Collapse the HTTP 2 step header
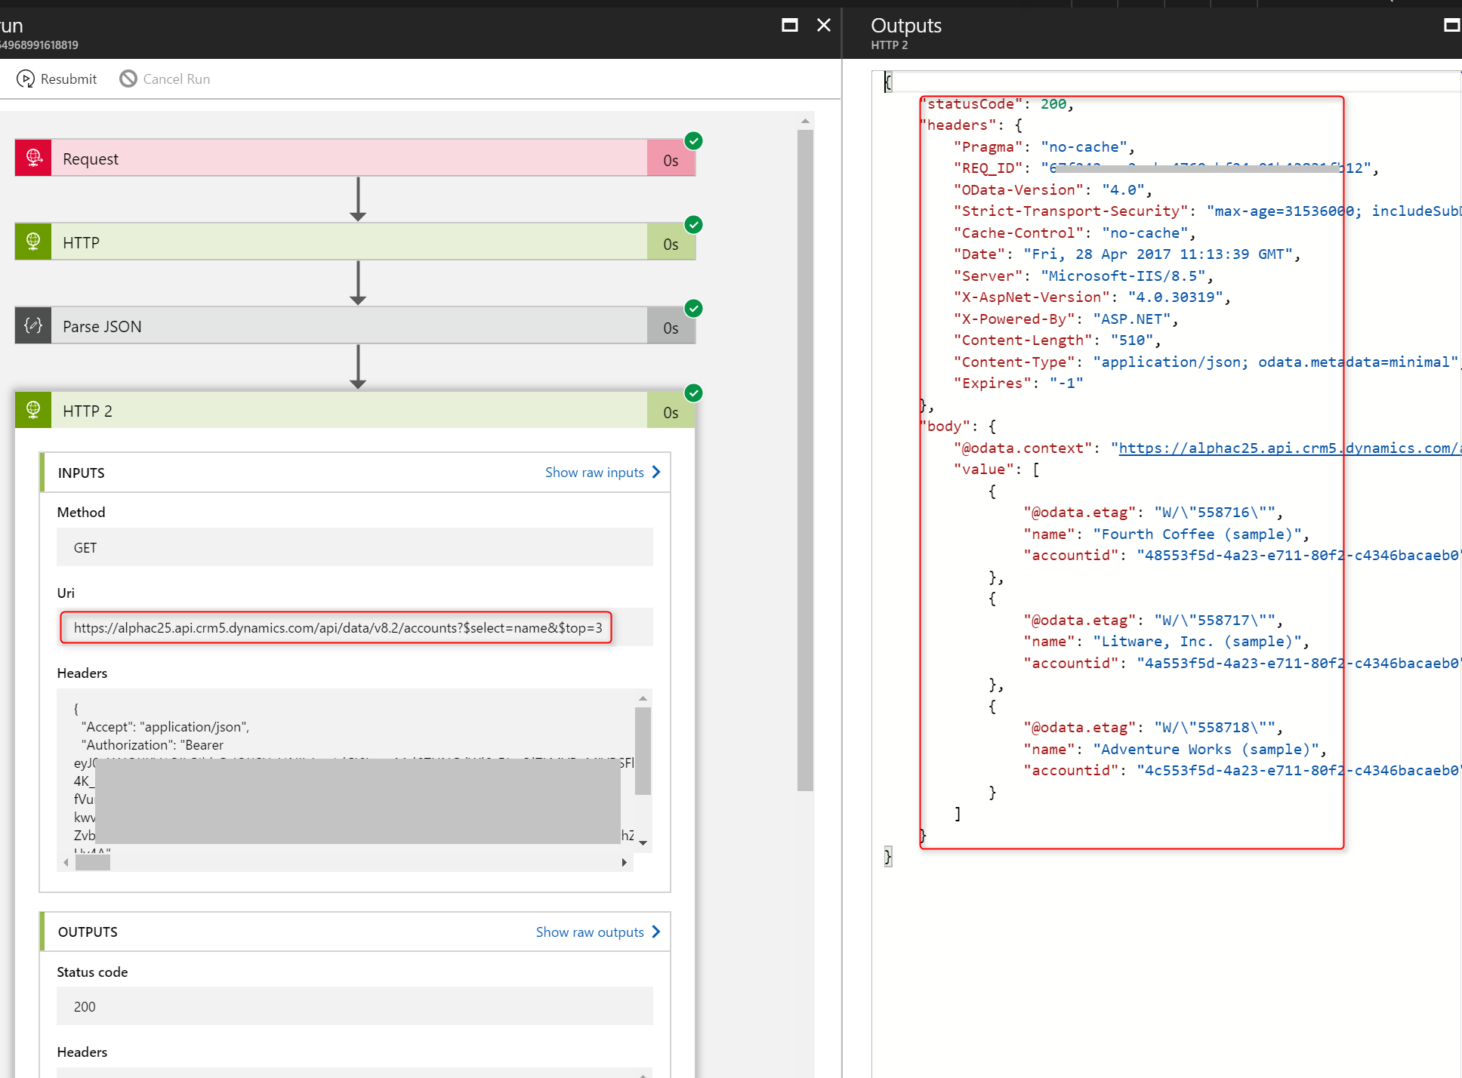Viewport: 1462px width, 1078px height. point(347,411)
